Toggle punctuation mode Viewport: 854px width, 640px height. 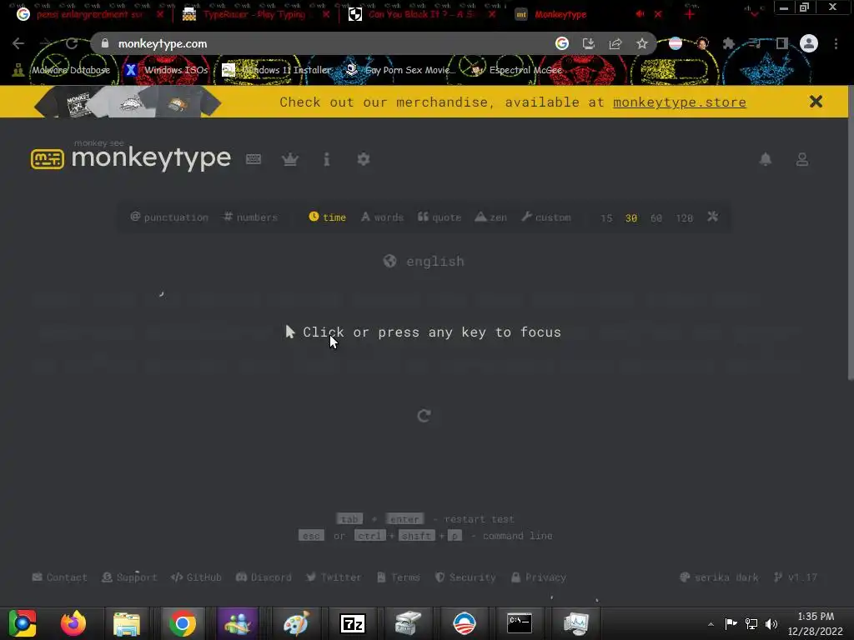tap(168, 217)
